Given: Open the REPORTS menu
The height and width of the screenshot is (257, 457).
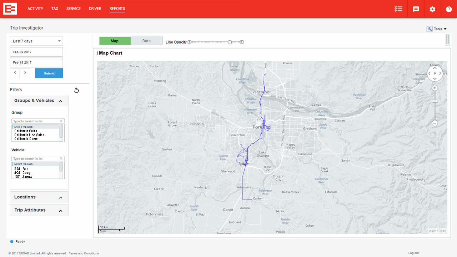Looking at the screenshot, I should [x=117, y=9].
